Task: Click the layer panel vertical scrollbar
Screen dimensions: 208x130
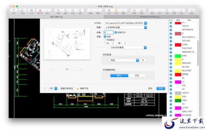Action: (198, 53)
